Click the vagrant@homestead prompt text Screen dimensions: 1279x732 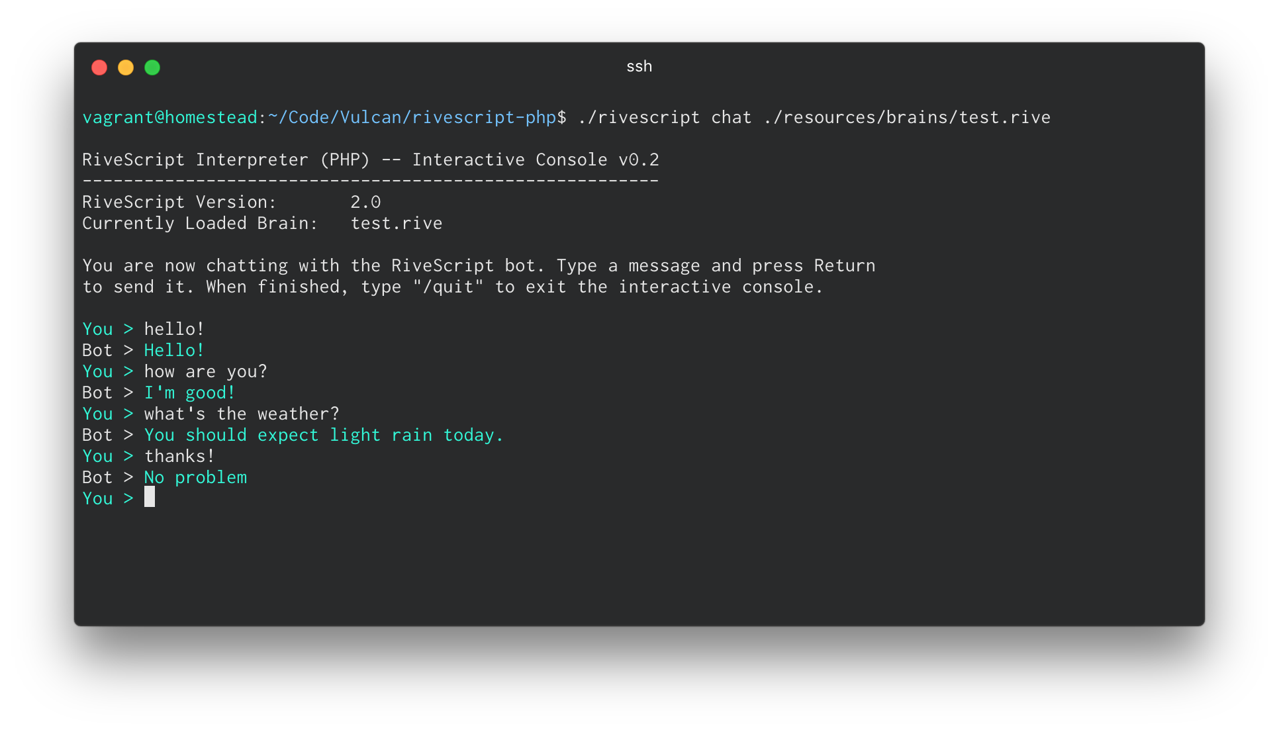click(x=169, y=117)
